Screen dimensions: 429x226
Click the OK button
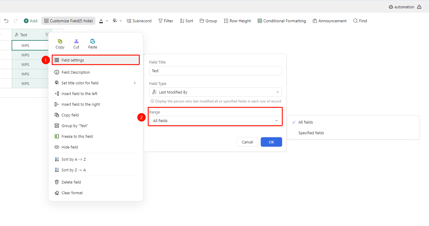pos(271,142)
